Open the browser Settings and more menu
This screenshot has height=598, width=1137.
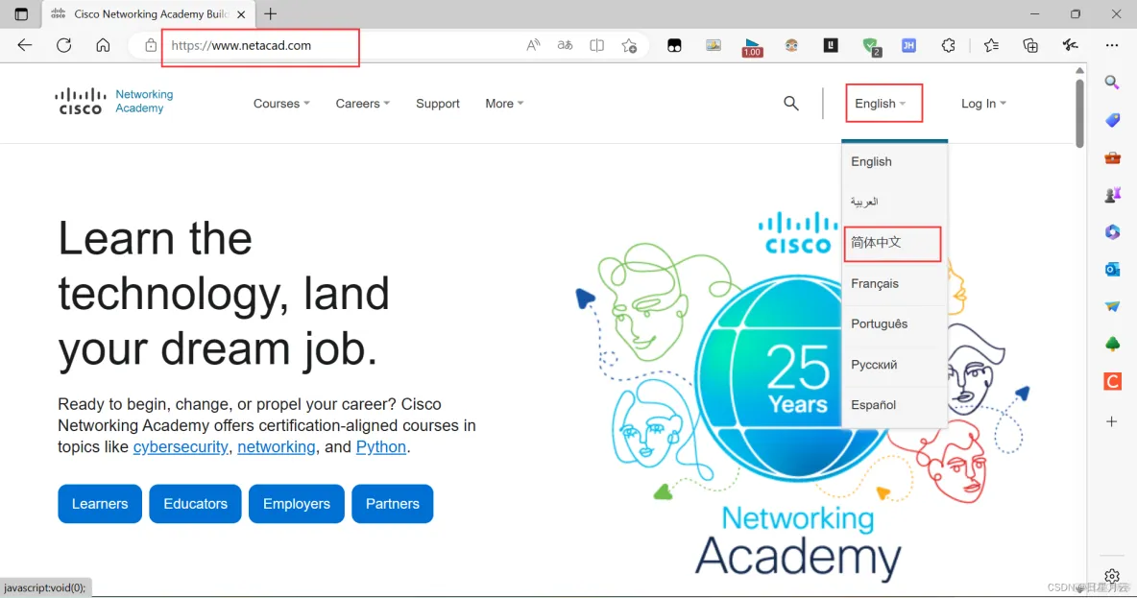[x=1112, y=45]
